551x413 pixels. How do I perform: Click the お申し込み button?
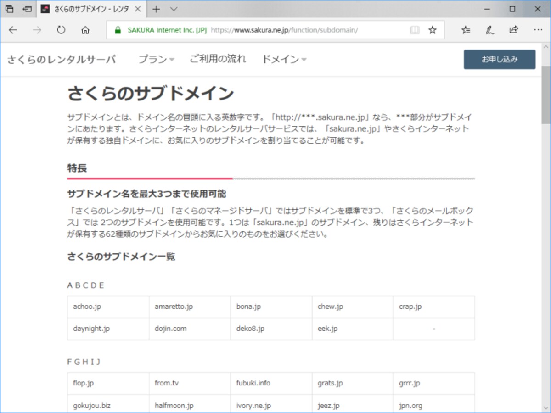pyautogui.click(x=500, y=59)
